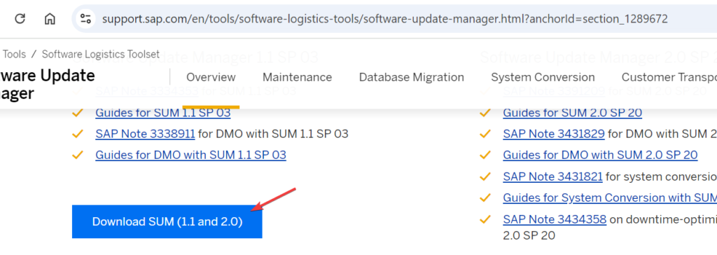717x255 pixels.
Task: Open Guides for DMO with SUM 2.0 SP 20
Action: coord(600,155)
